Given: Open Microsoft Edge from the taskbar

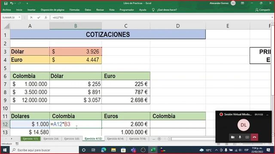Looking at the screenshot, I should click(104, 150).
